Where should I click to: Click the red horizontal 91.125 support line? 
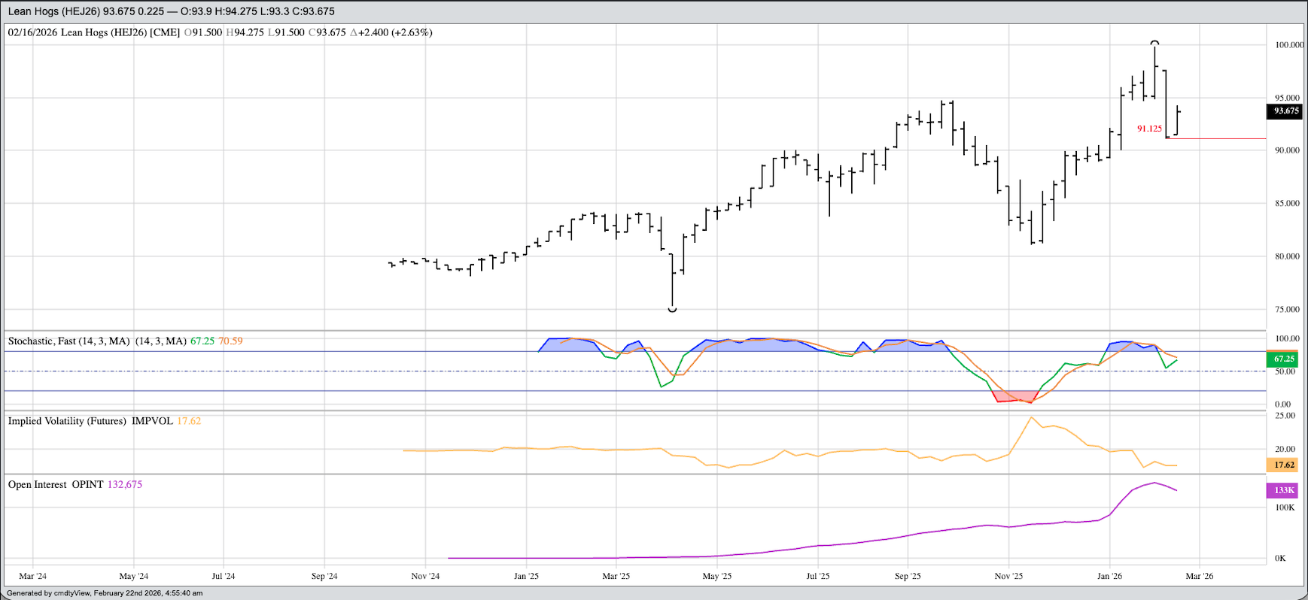(1219, 139)
